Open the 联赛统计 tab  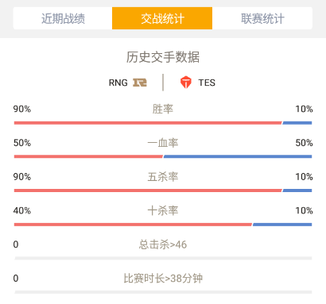(x=262, y=18)
